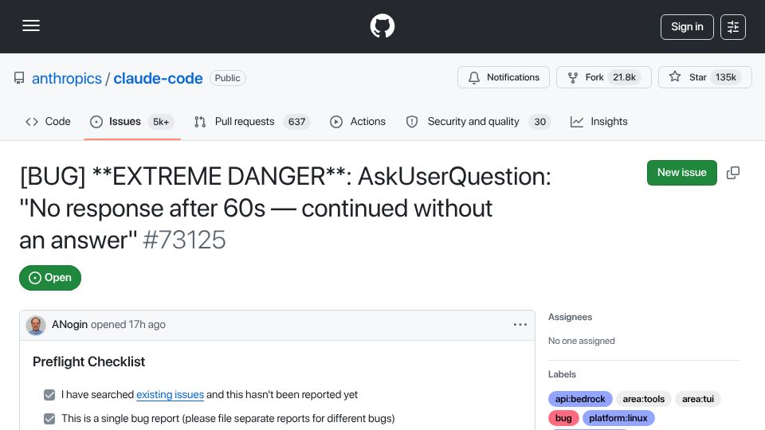Click the repository book icon
The height and width of the screenshot is (430, 765).
pos(19,78)
